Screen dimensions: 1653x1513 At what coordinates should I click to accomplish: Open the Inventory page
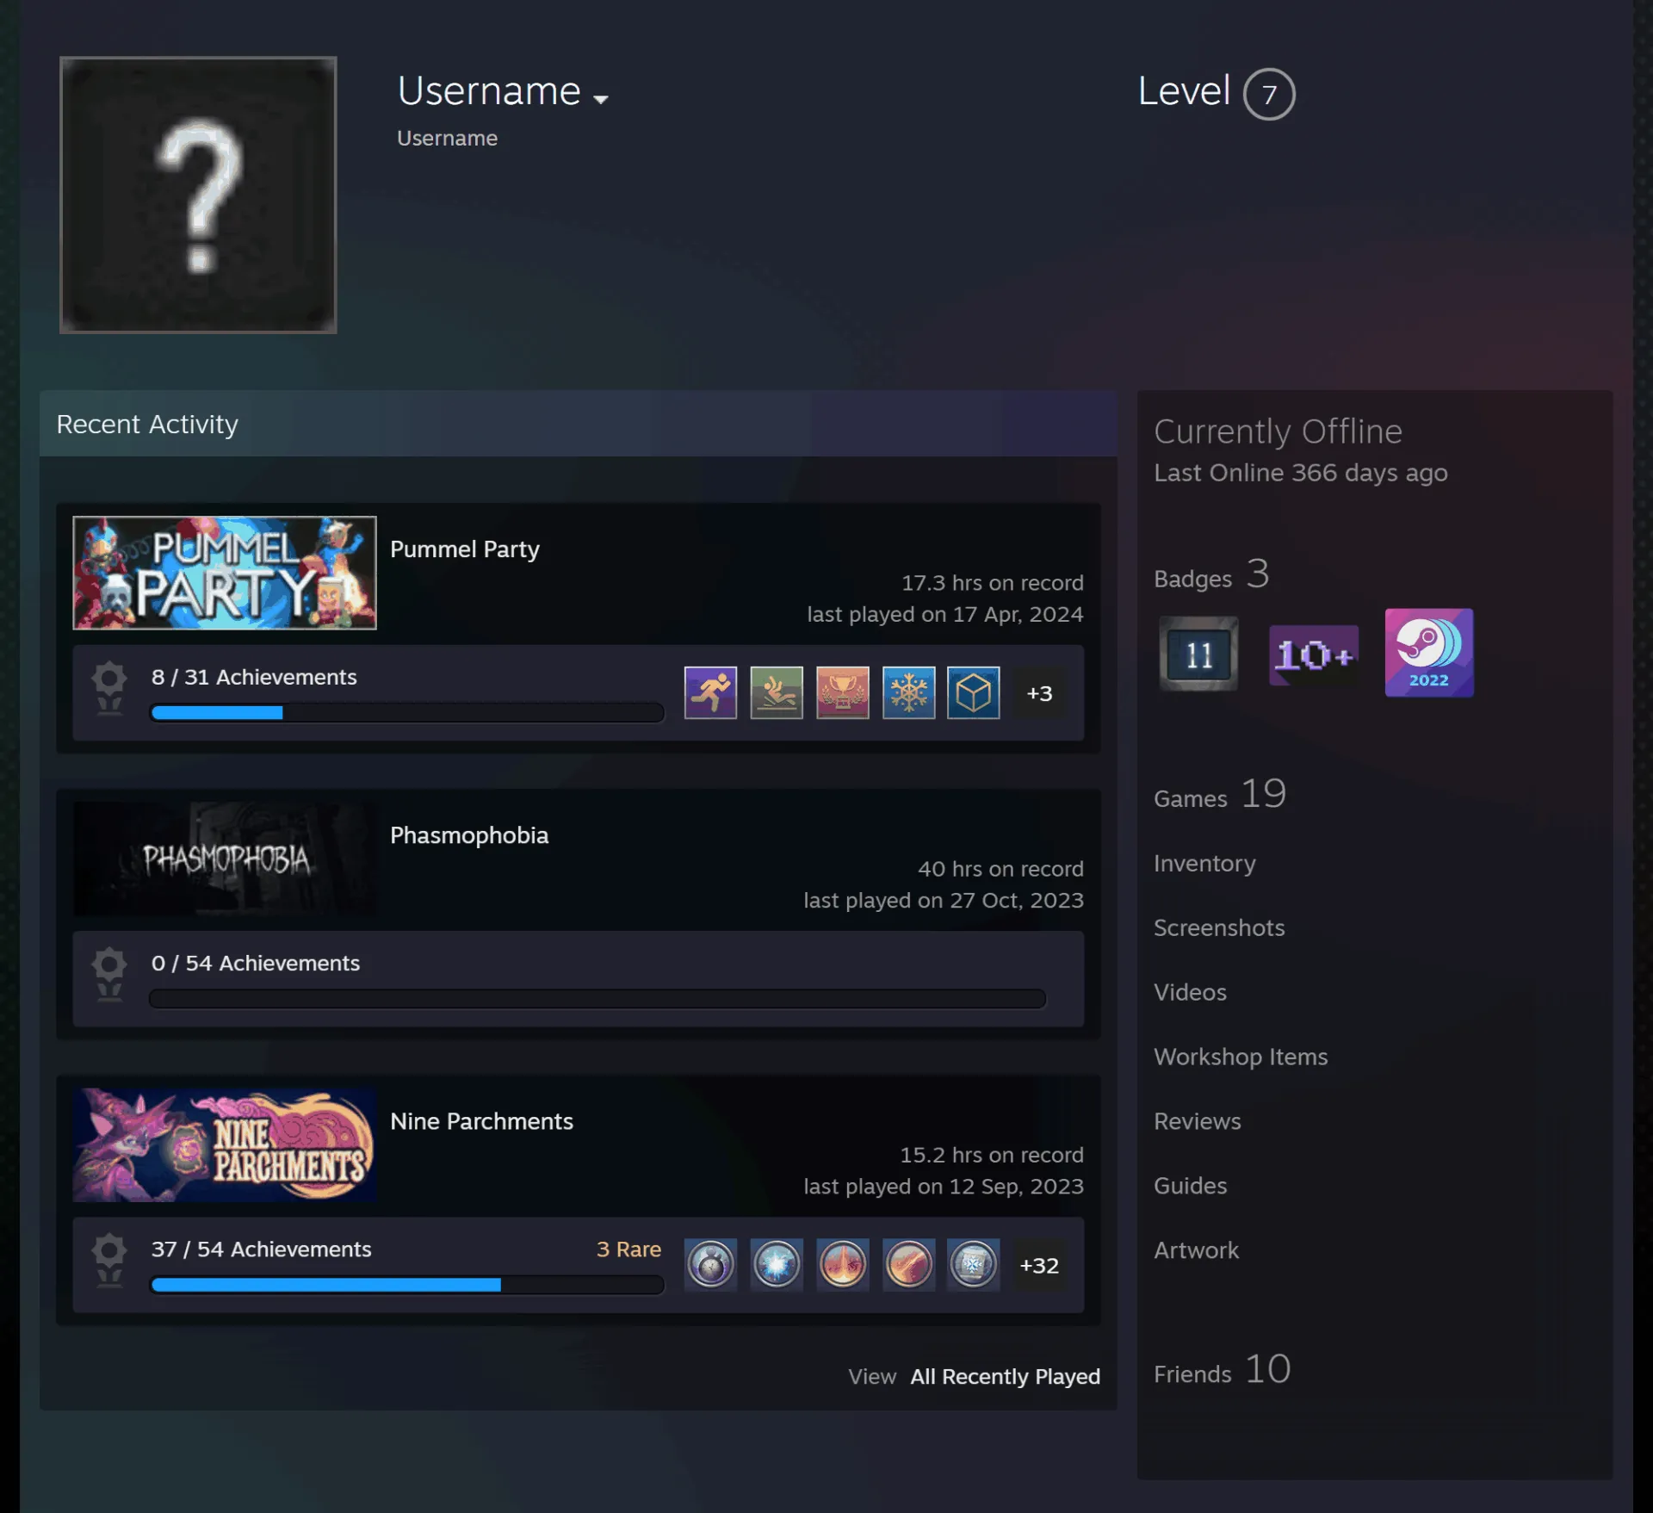tap(1204, 863)
